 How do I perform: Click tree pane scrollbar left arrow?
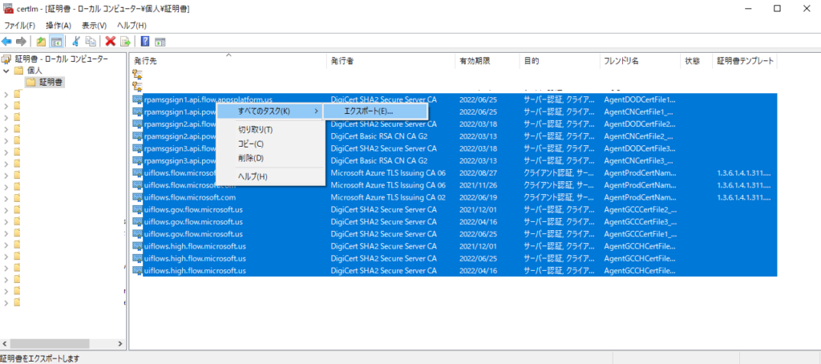[6, 344]
